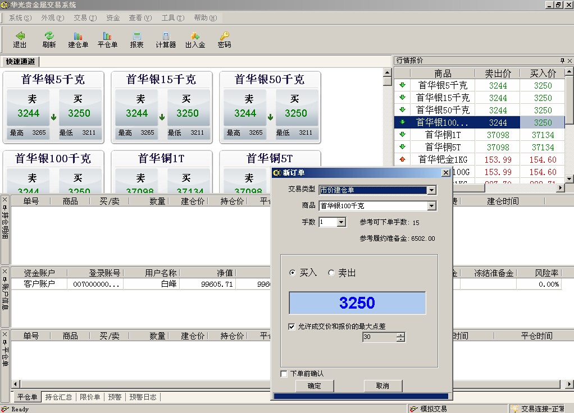
Task: Increase the max point difference stepper
Action: click(400, 334)
